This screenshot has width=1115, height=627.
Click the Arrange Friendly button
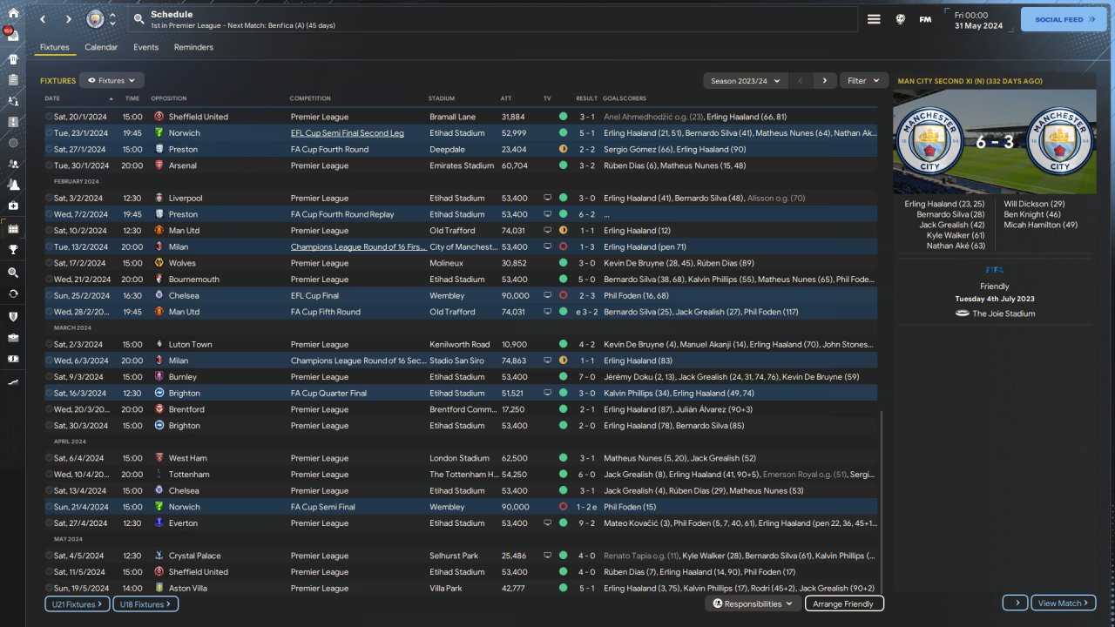pyautogui.click(x=843, y=603)
